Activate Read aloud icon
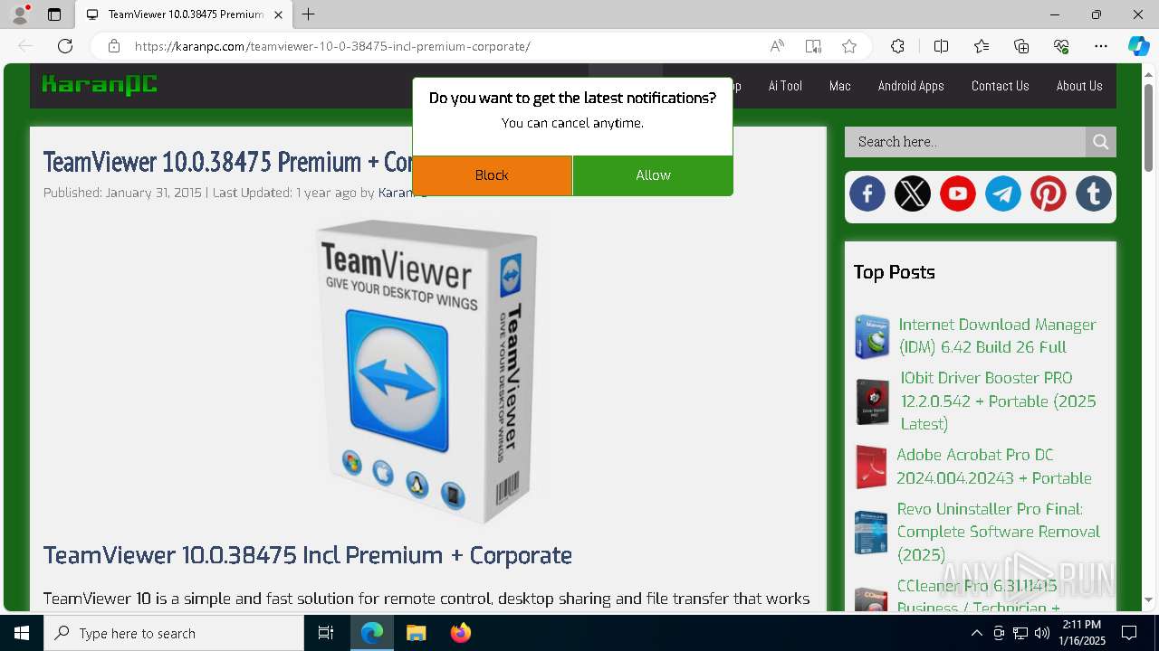Viewport: 1159px width, 651px height. tap(777, 46)
